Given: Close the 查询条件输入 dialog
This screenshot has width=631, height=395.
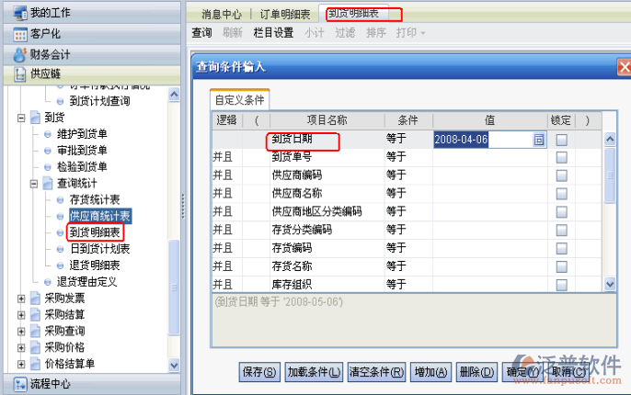Looking at the screenshot, I should tap(623, 68).
